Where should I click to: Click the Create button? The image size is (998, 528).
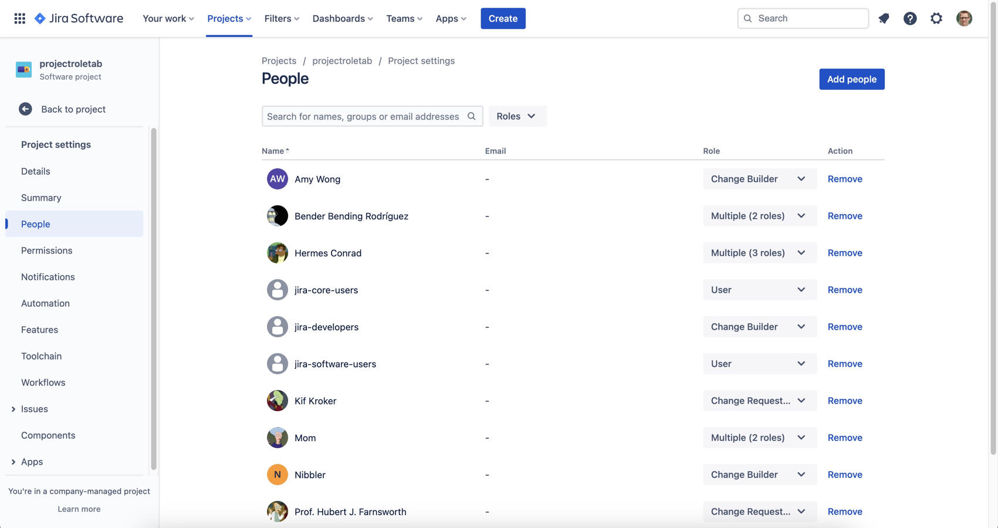pyautogui.click(x=503, y=18)
